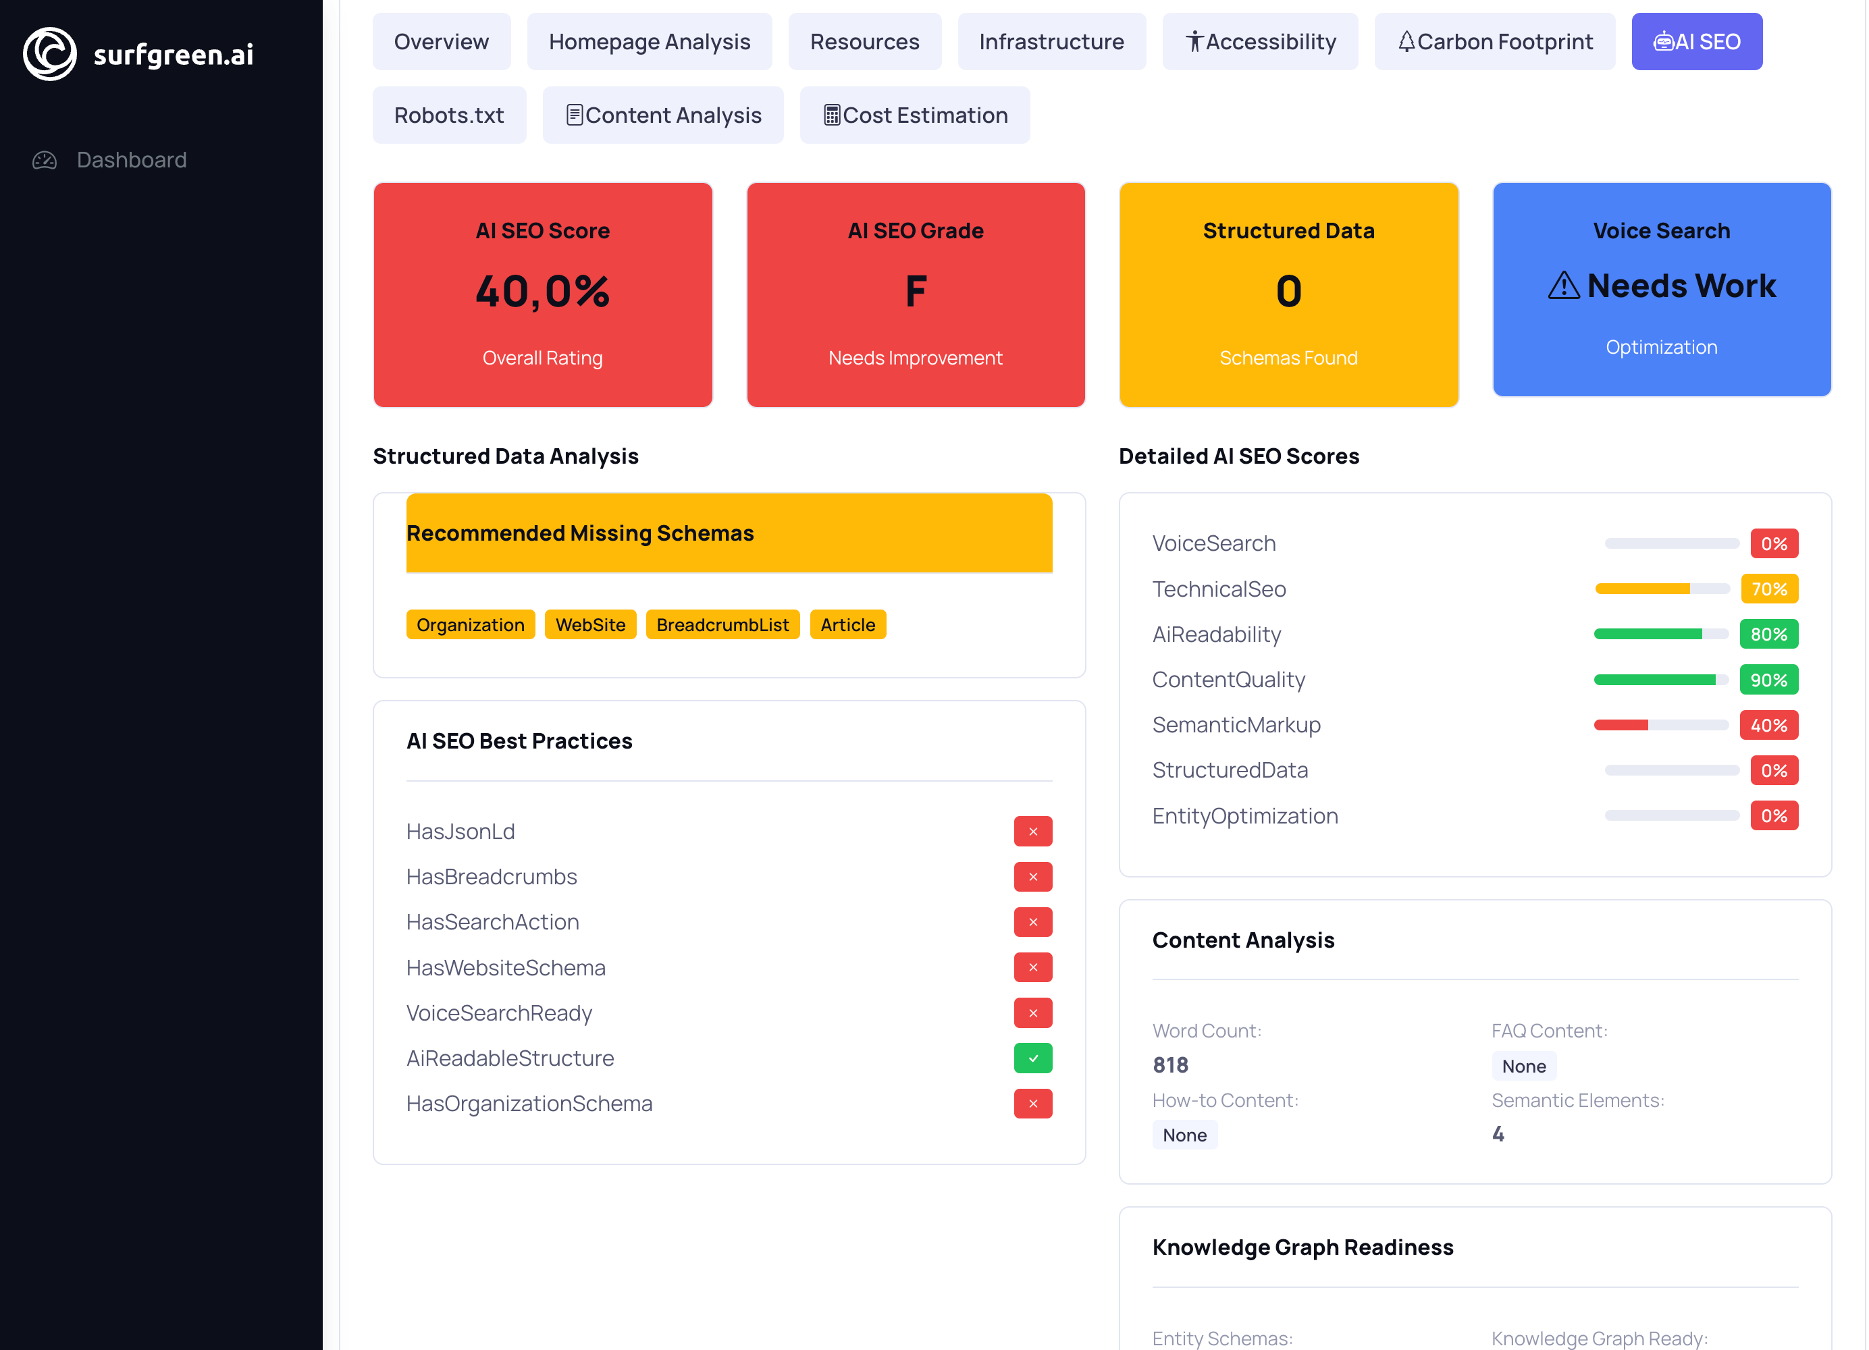This screenshot has height=1350, width=1869.
Task: Click the AI SEO Score card
Action: coord(542,295)
